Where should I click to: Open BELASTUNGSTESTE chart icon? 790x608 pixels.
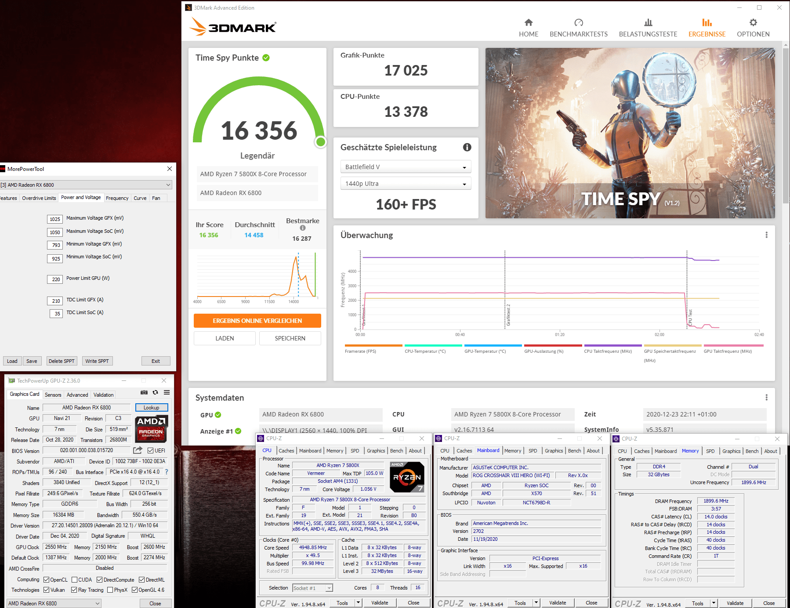pos(648,22)
